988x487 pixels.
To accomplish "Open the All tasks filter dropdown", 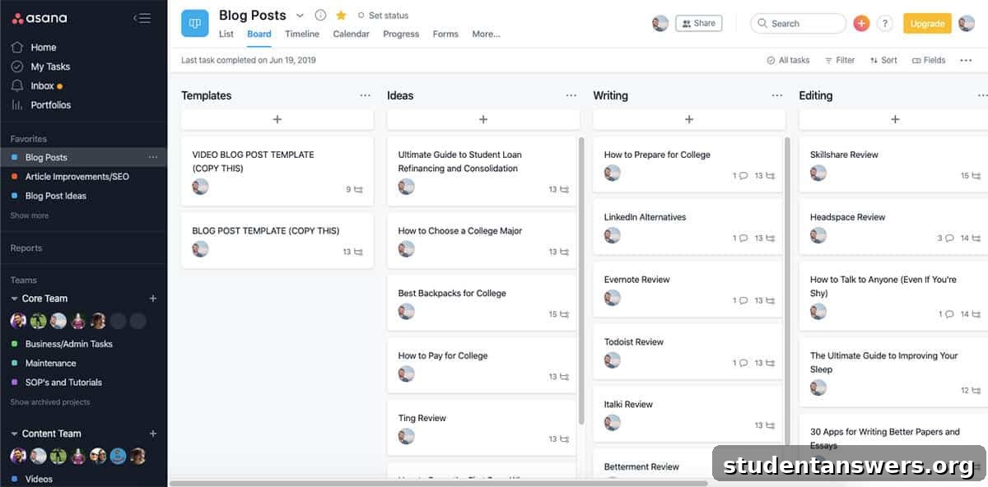I will point(788,60).
